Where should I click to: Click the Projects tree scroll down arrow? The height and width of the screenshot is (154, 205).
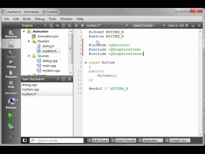(70, 73)
